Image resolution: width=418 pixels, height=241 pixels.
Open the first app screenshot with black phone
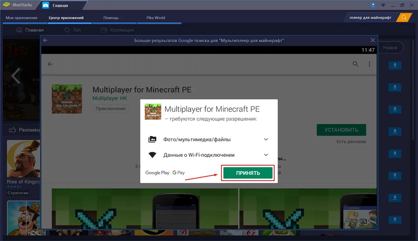click(145, 208)
